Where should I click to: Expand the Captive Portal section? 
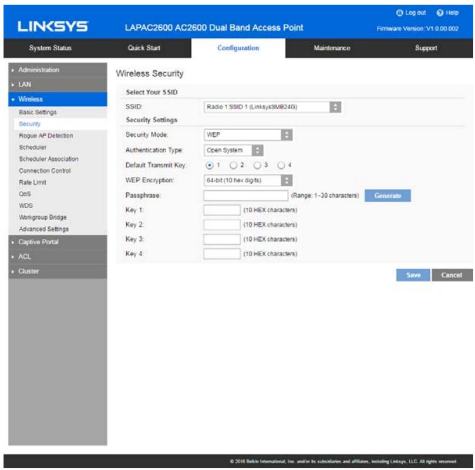(x=58, y=242)
